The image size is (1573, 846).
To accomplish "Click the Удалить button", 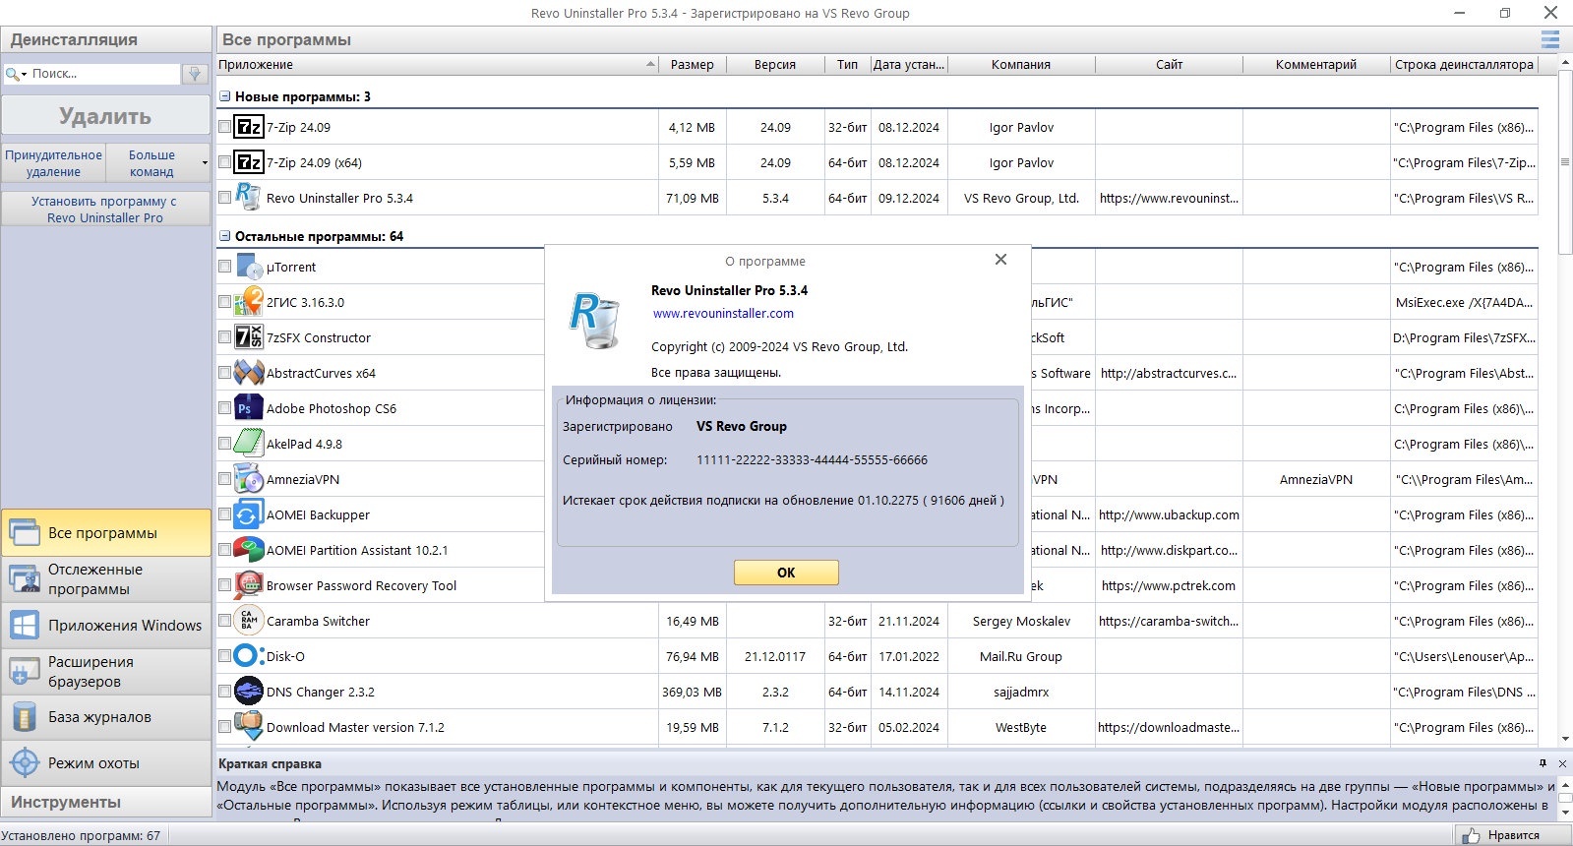I will pyautogui.click(x=105, y=116).
